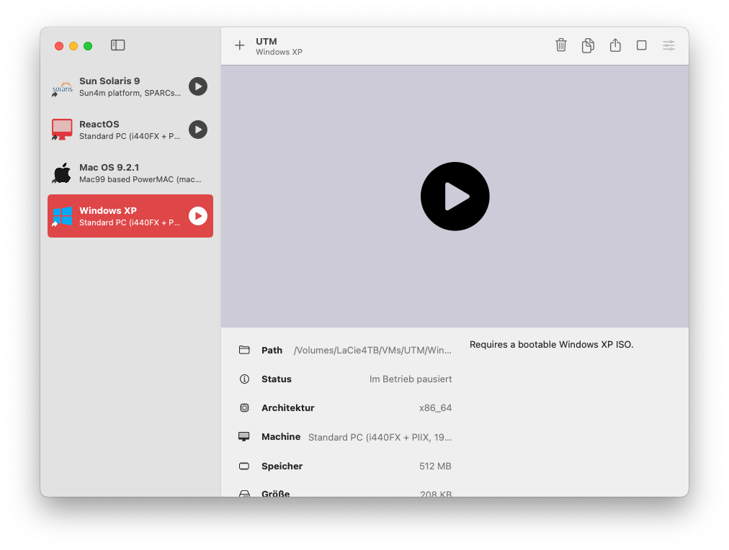Select the Sun Solaris 9 entry

[122, 86]
